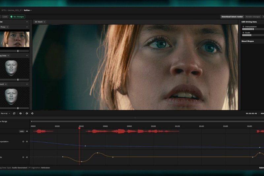The width and height of the screenshot is (264, 176).
Task: Click the lock icon on Interpolation track
Action: click(27, 141)
